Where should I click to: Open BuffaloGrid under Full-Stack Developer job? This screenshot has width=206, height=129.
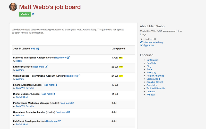[22, 124]
